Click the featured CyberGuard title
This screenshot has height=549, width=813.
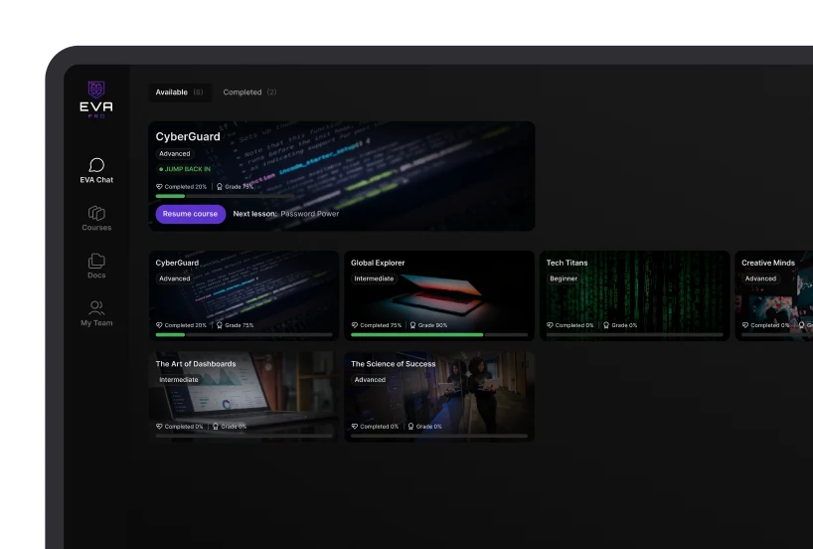188,136
